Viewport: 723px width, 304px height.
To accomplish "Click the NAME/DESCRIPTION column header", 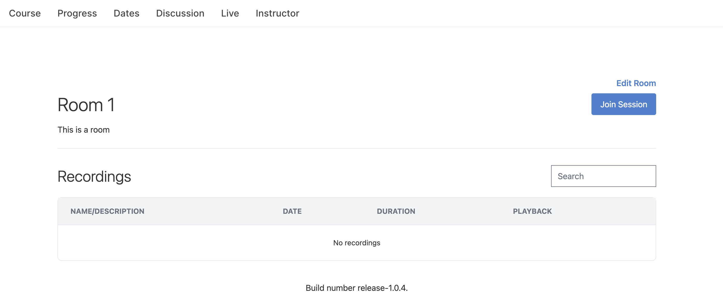I will coord(107,211).
